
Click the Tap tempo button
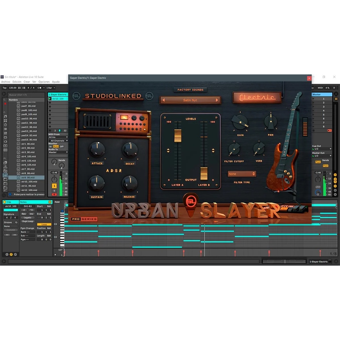click(x=5, y=88)
